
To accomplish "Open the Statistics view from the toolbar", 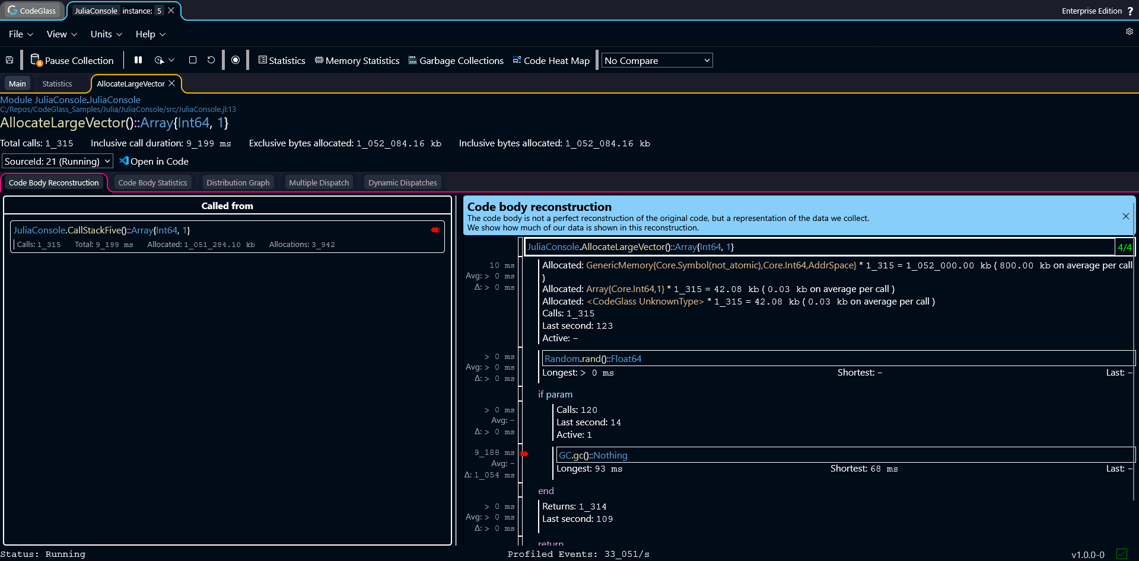I will tap(282, 60).
